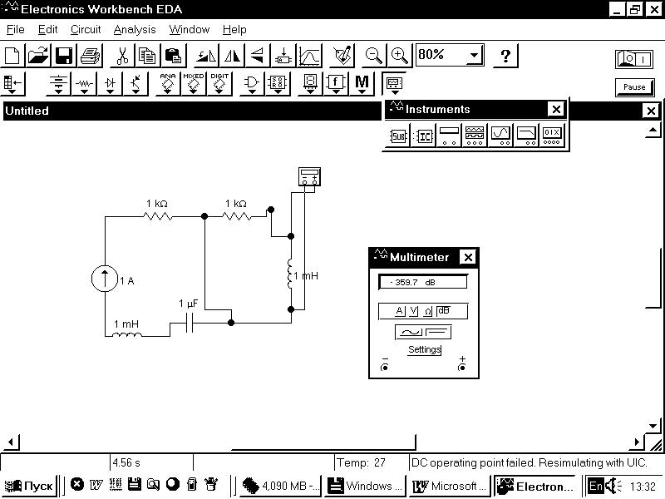
Task: Close the Multimeter window
Action: tap(468, 257)
